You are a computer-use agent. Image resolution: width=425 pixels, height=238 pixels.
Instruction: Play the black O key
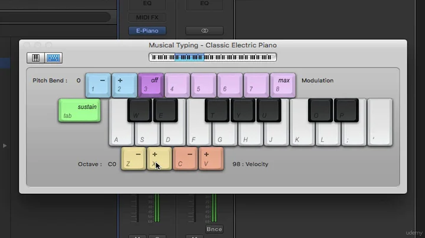[x=321, y=110]
